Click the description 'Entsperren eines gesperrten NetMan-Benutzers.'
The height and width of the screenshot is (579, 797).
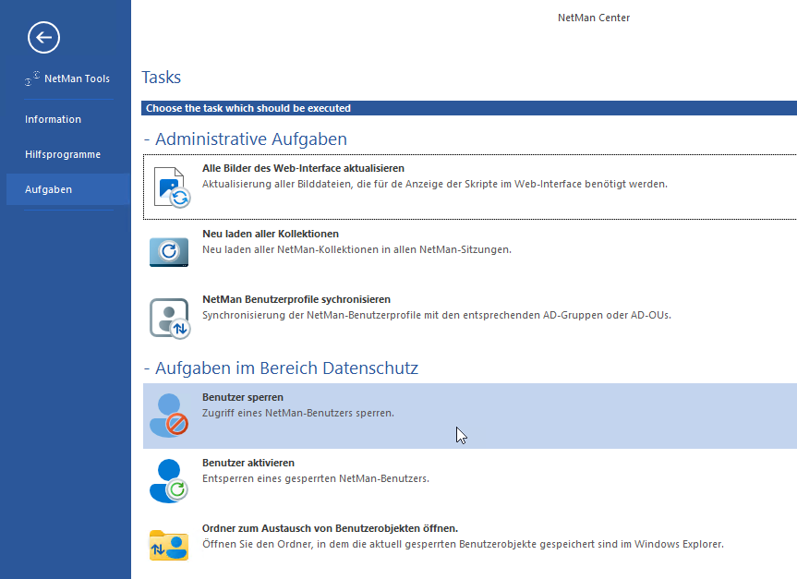tap(316, 478)
